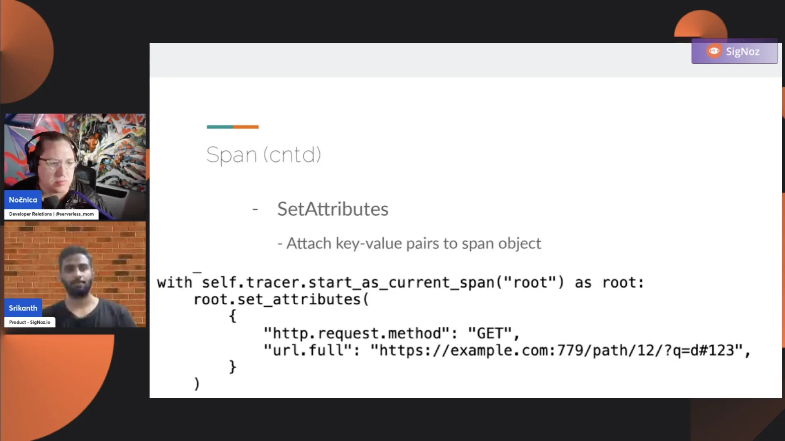Viewport: 785px width, 441px height.
Task: Click the gray slide header band
Action: coord(465,60)
